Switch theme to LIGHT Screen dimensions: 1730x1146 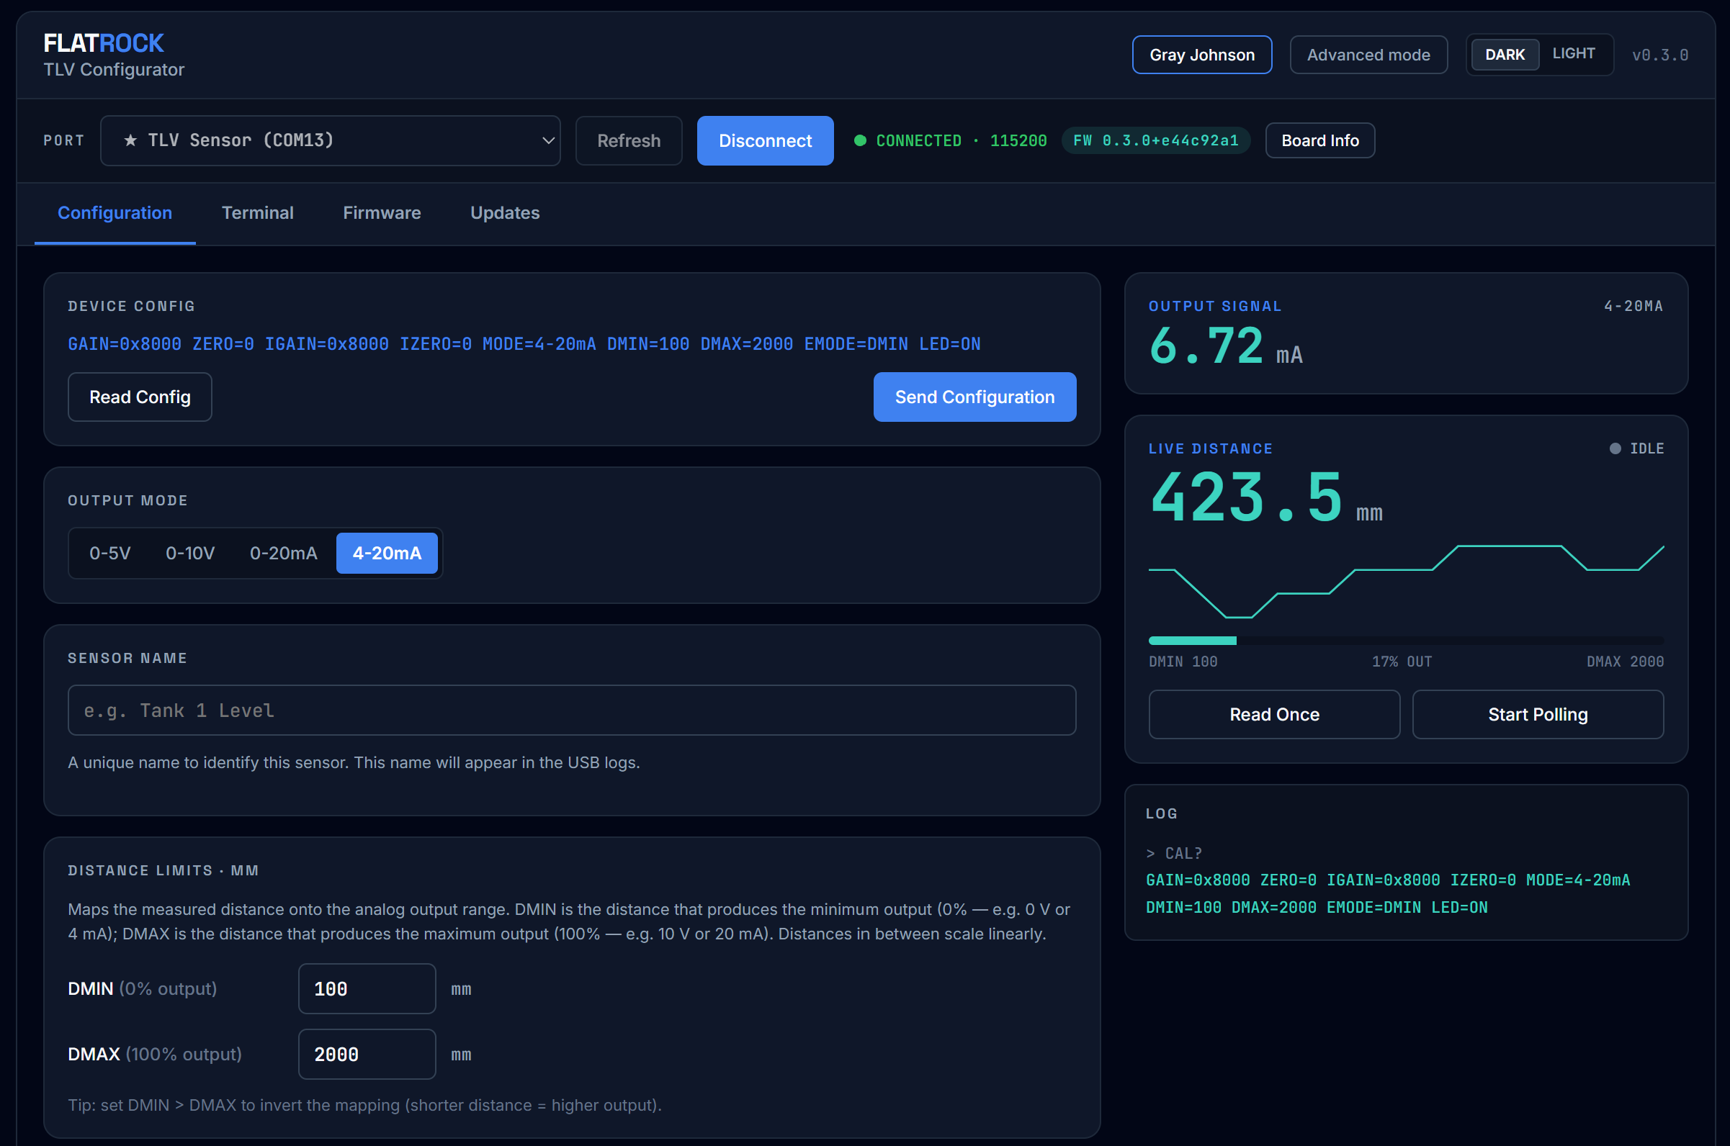pos(1574,54)
